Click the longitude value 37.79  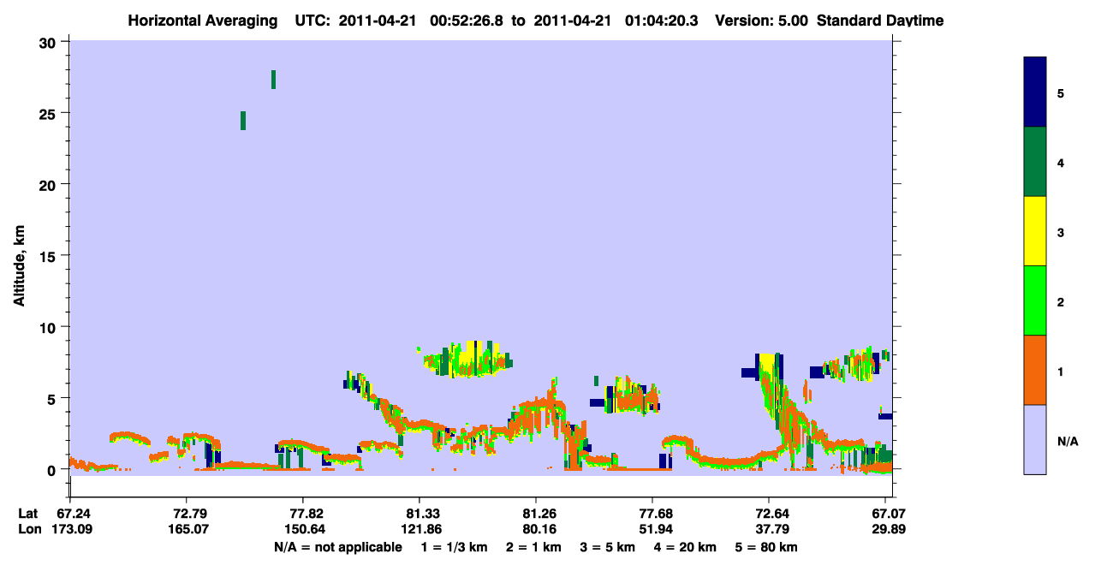(769, 529)
